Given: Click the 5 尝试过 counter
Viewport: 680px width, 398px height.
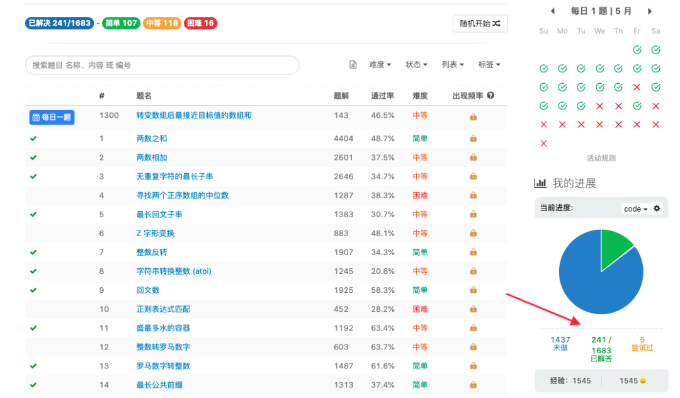Looking at the screenshot, I should 642,343.
